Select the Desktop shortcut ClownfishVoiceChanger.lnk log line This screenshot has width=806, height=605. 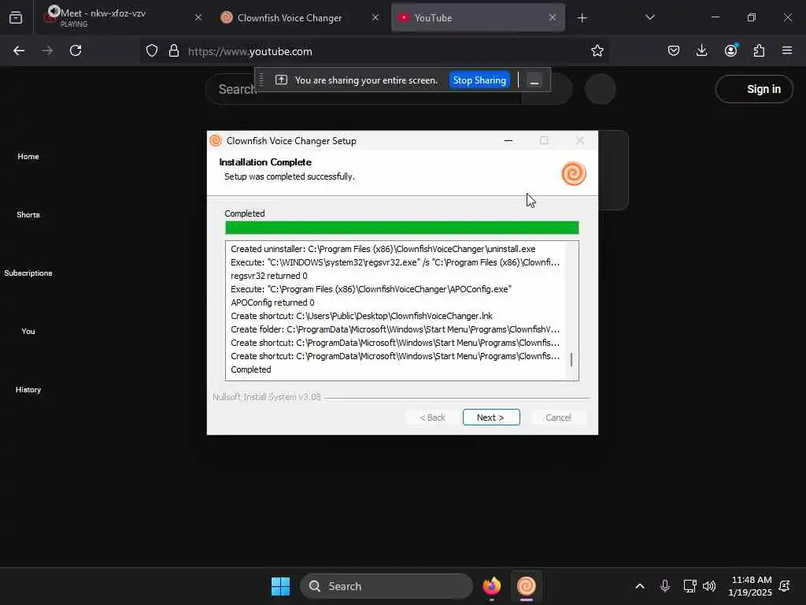361,316
